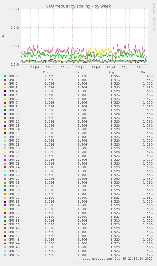Click the 'Hz' y-axis unit label
The height and width of the screenshot is (266, 157).
[3, 36]
